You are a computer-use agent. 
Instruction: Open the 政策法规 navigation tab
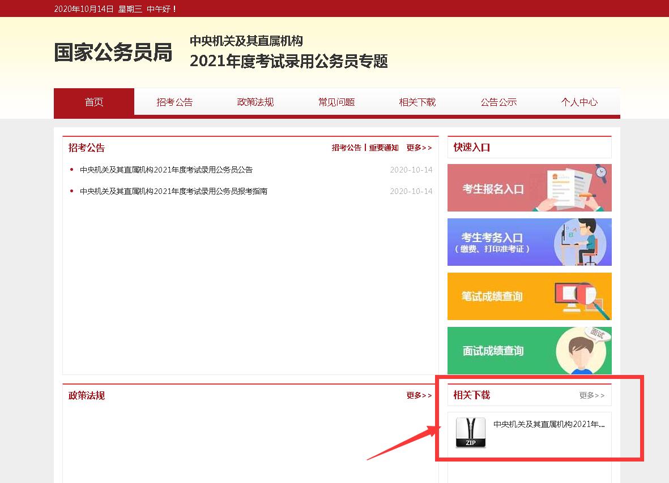255,102
